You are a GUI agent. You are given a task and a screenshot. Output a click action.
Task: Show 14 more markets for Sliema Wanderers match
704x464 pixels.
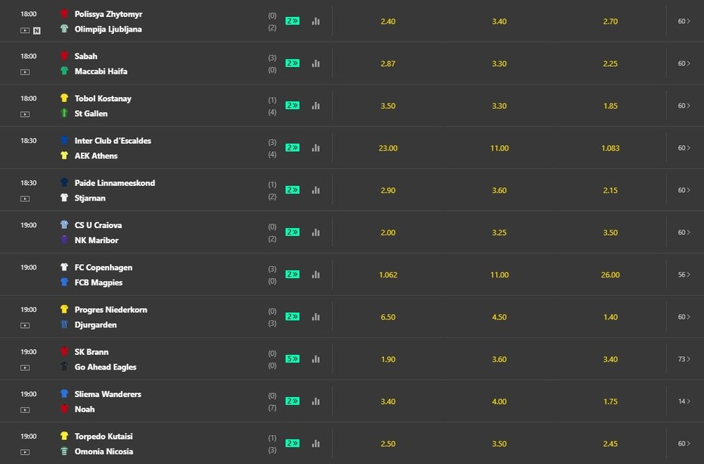click(x=682, y=401)
